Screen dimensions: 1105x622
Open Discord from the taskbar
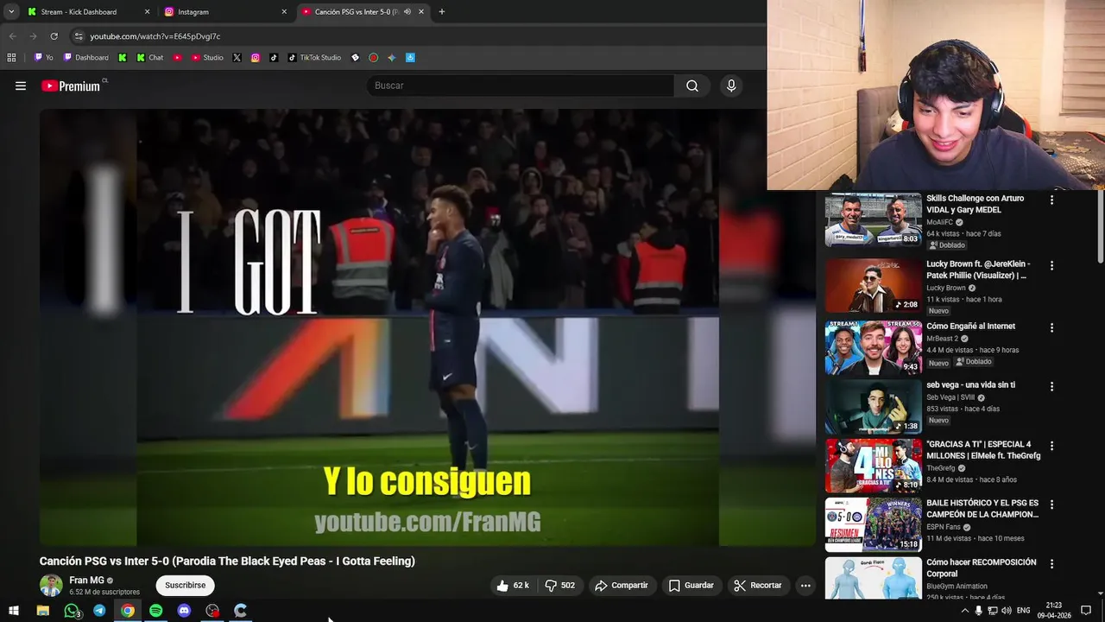(x=184, y=611)
